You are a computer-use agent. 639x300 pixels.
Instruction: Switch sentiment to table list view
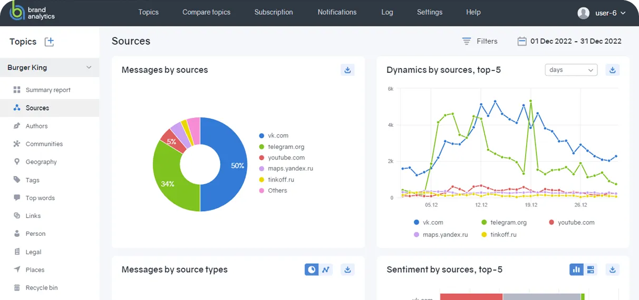tap(590, 269)
